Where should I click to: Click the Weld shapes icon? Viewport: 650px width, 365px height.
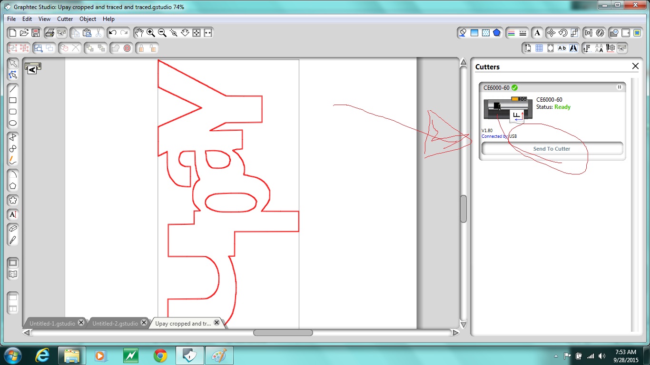[x=116, y=48]
